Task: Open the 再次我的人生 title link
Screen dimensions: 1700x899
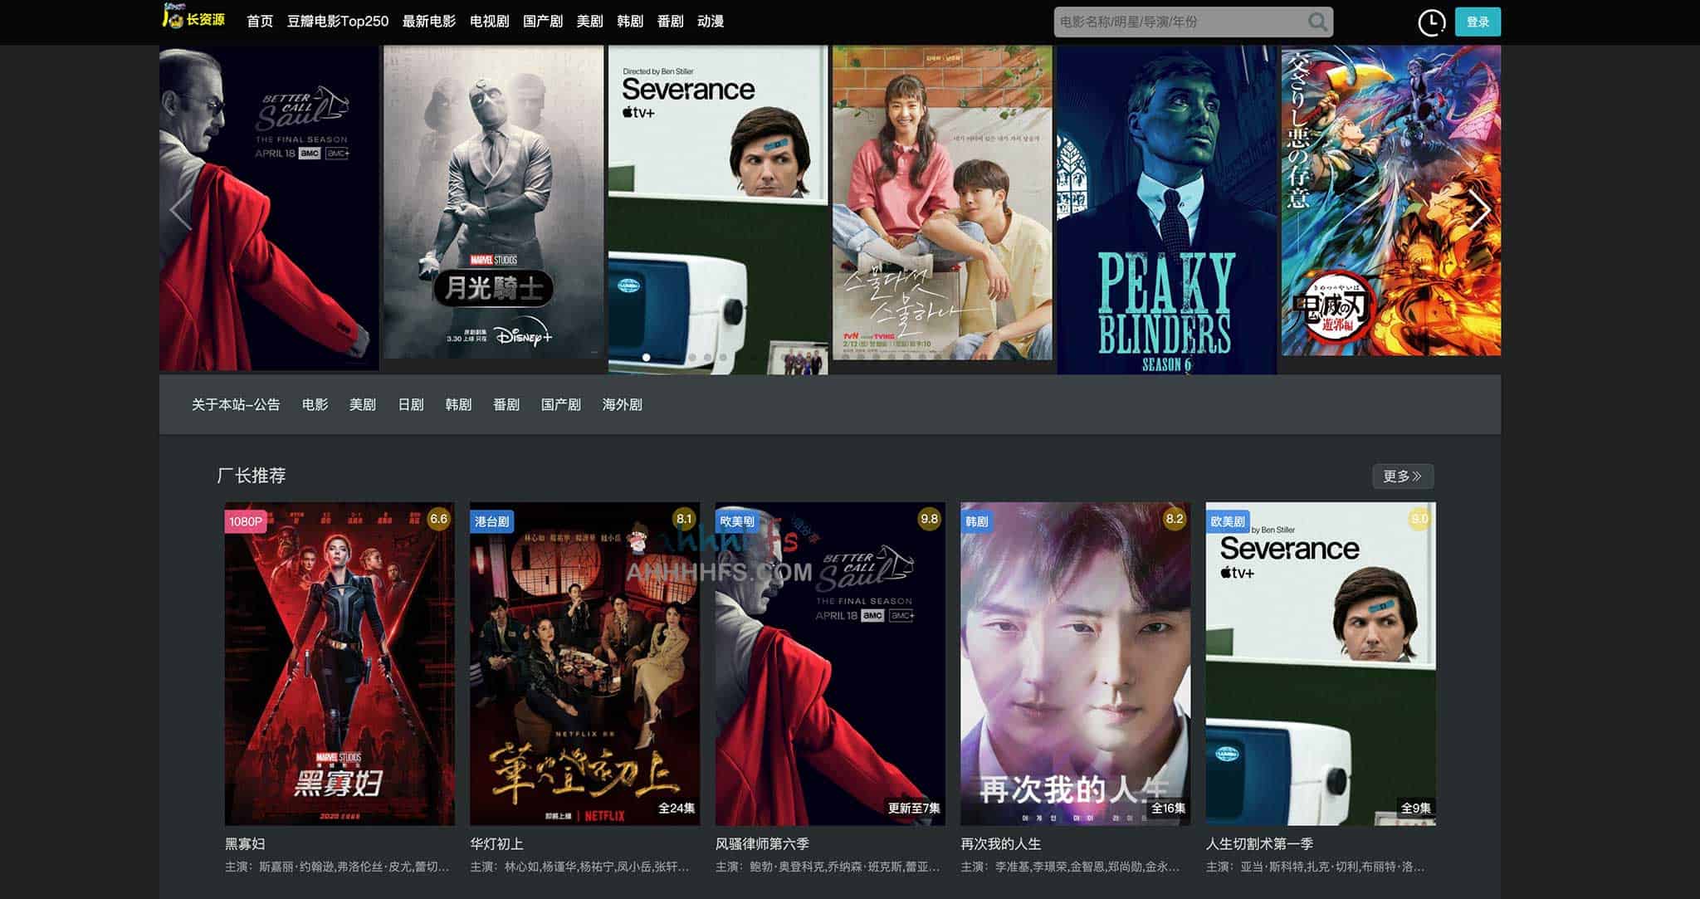Action: [x=1001, y=844]
